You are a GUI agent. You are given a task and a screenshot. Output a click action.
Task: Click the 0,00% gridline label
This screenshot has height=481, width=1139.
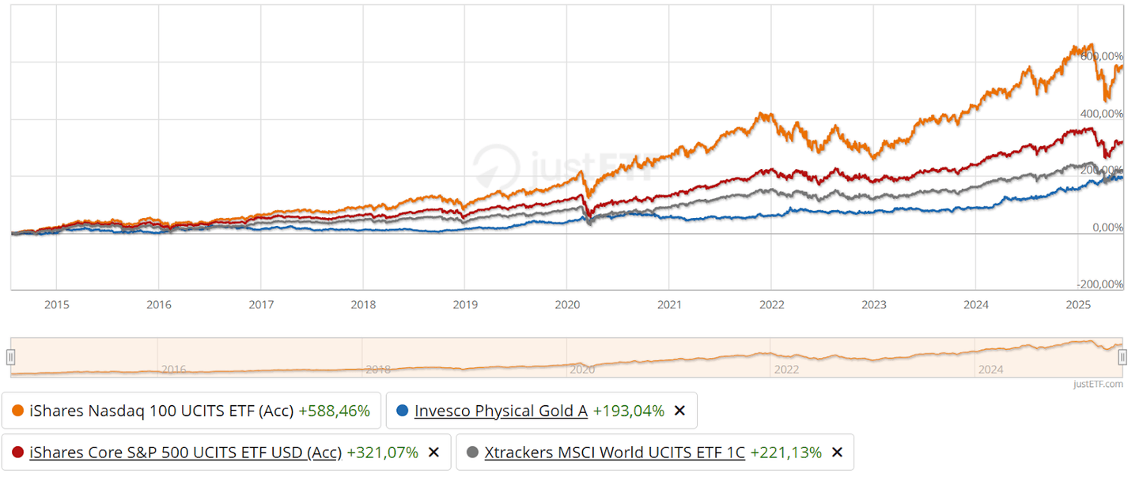(x=1107, y=227)
